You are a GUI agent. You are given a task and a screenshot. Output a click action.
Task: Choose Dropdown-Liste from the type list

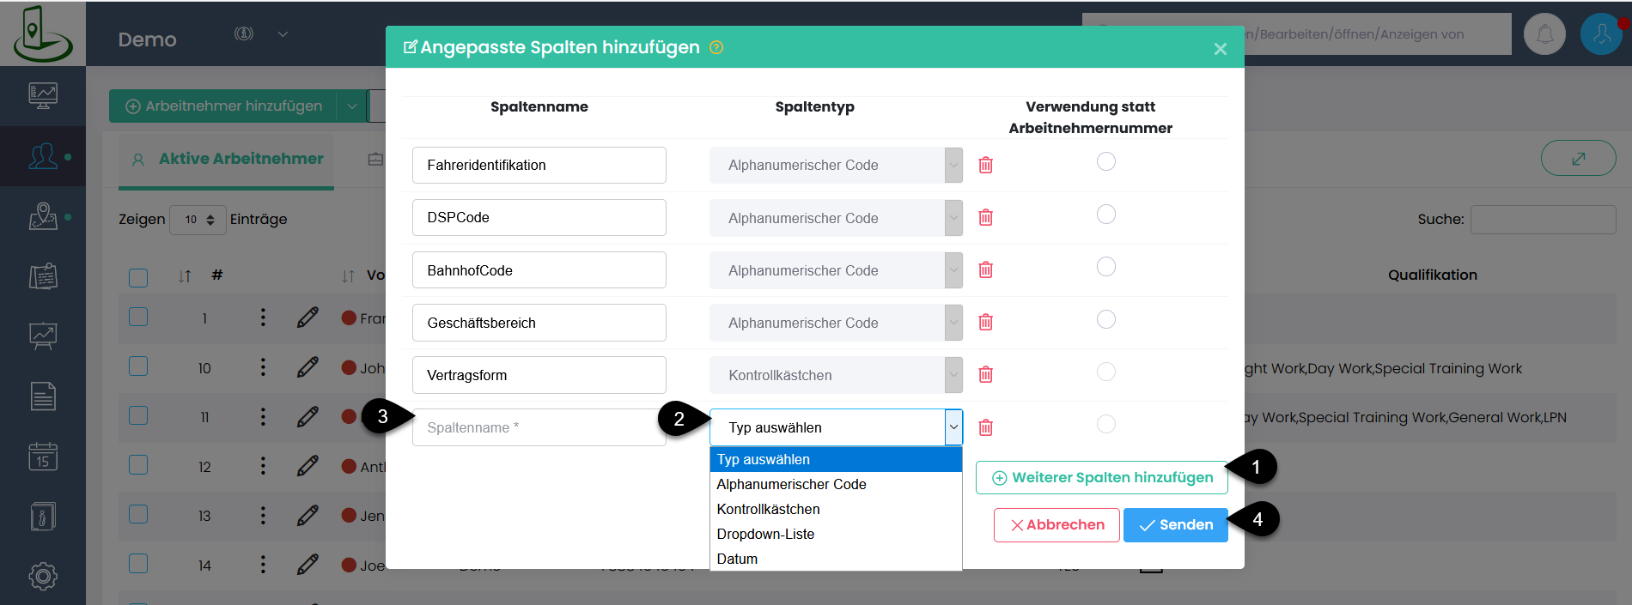[x=765, y=534]
